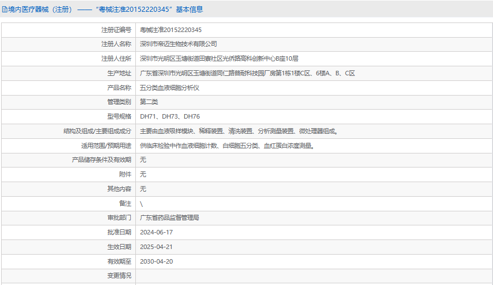The image size is (493, 285).
Task: Click the document icon before 境内医疗器械 title
Action: [4, 10]
